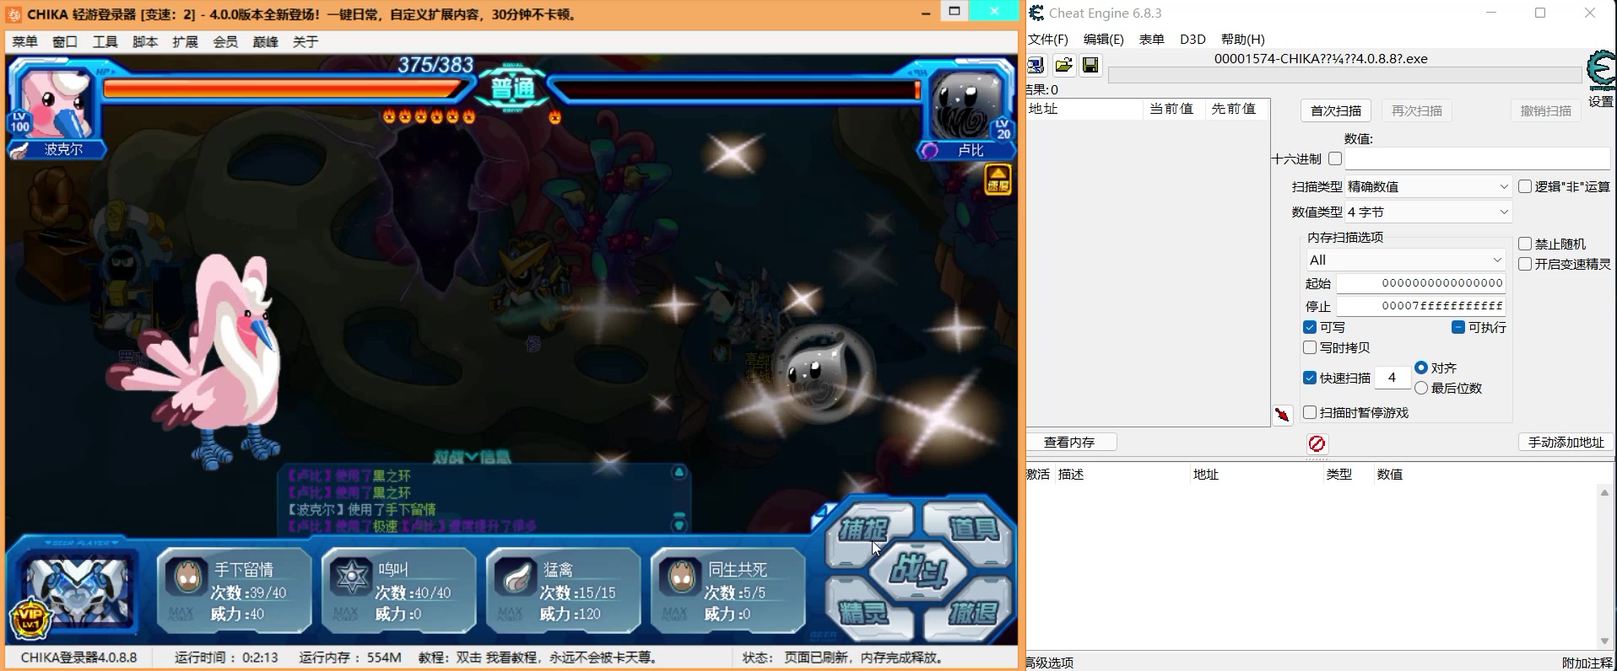Viewport: 1617px width, 671px height.
Task: Click the 波克尔 player pet avatar
Action: coord(56,104)
